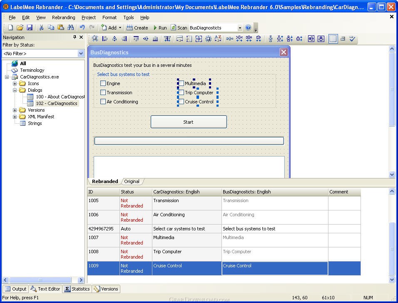Check the Cruise Control checkbox
398x303 pixels.
(181, 102)
